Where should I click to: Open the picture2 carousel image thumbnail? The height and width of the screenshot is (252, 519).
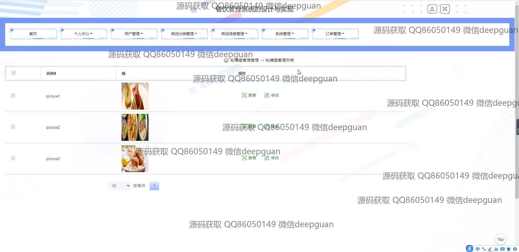pyautogui.click(x=135, y=127)
